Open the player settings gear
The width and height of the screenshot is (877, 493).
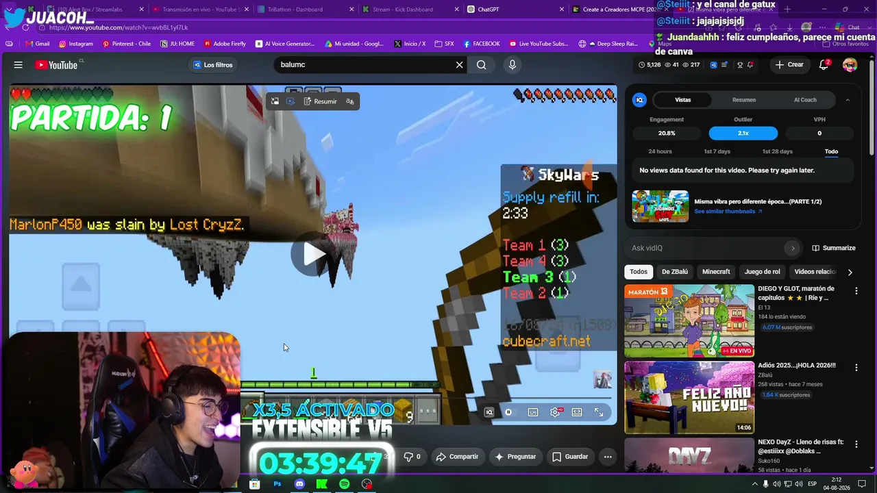[555, 412]
